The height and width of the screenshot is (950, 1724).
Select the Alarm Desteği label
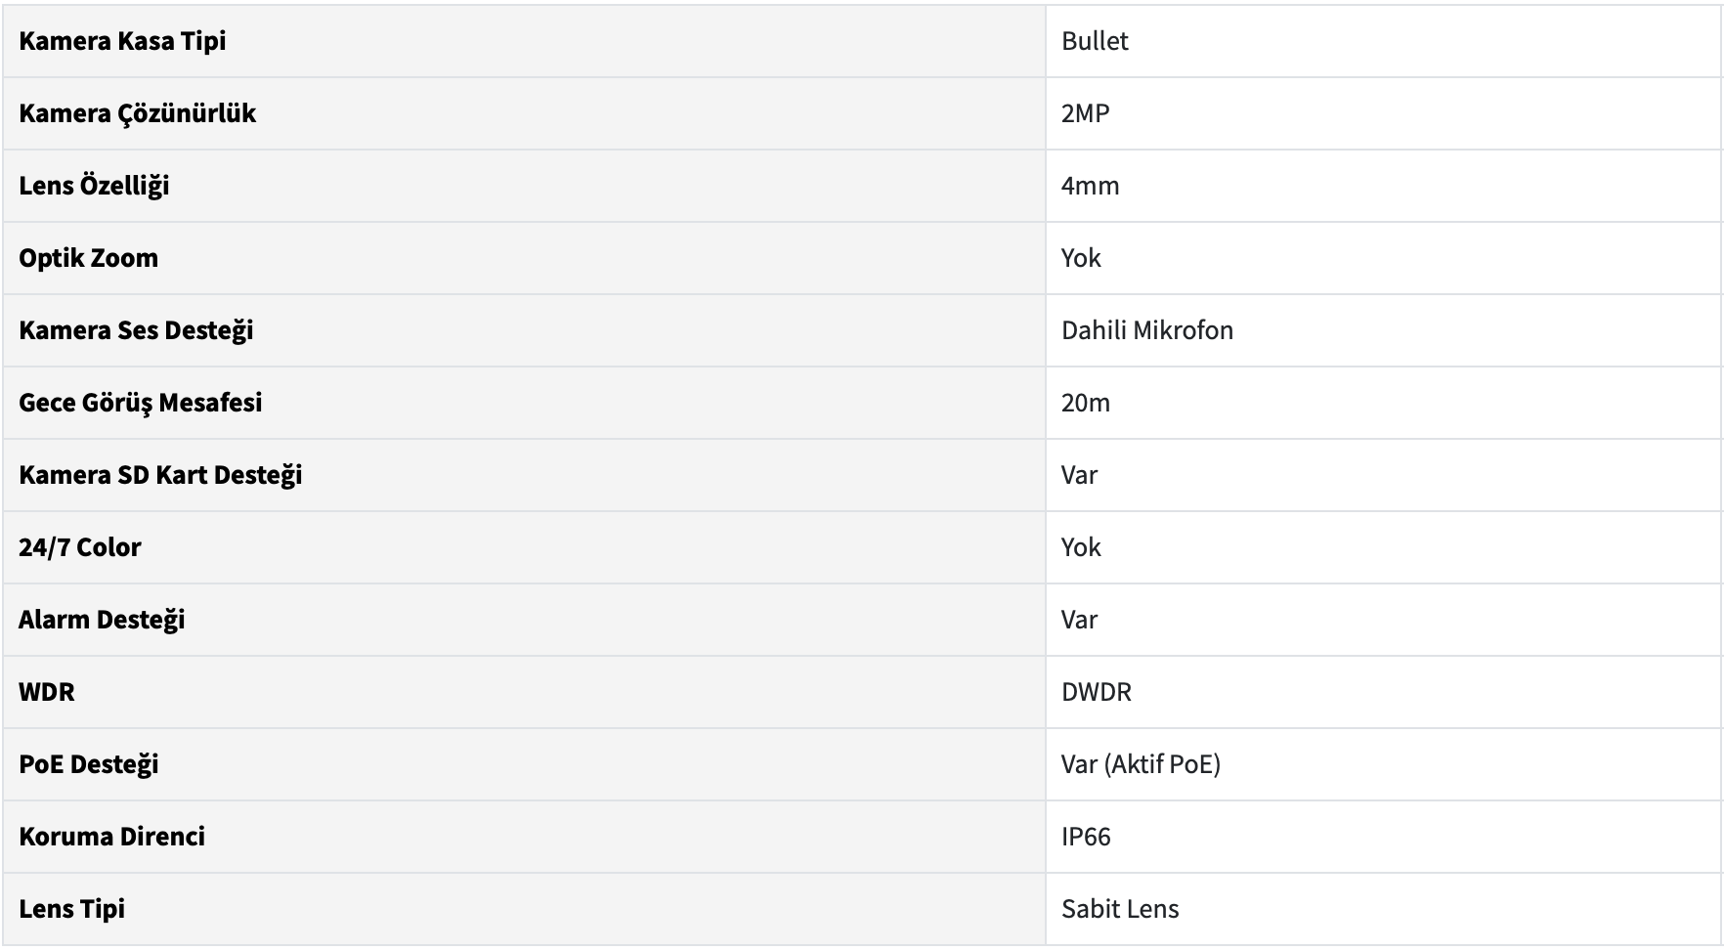pyautogui.click(x=102, y=620)
